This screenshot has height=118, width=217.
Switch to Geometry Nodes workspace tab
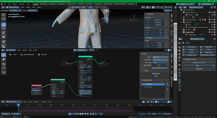pos(120,4)
